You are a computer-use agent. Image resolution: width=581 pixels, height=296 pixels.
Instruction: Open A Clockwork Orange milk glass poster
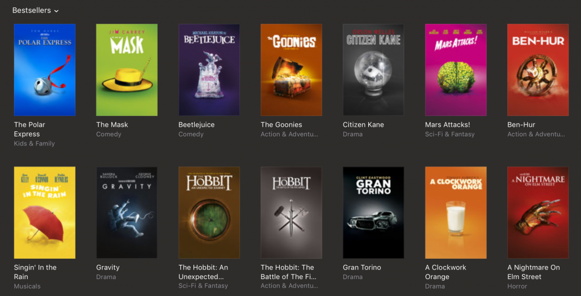pos(456,212)
